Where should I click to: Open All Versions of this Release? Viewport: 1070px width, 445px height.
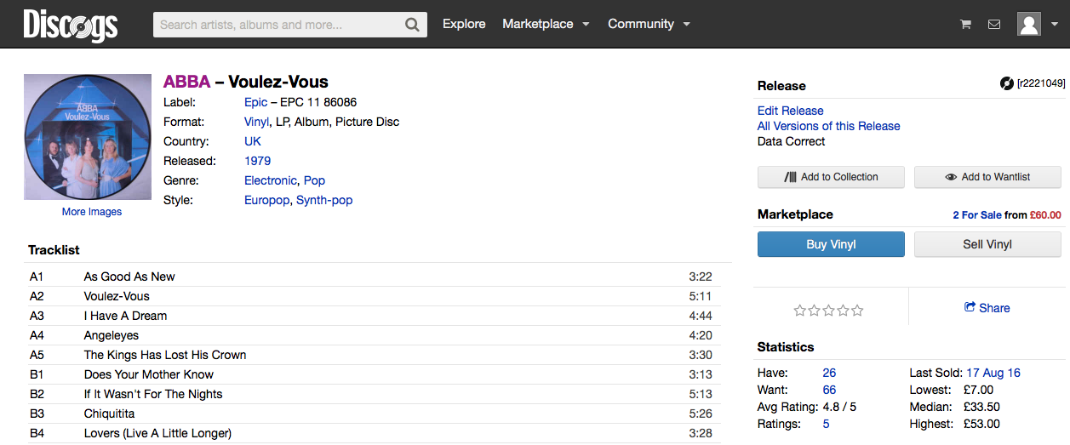[828, 126]
